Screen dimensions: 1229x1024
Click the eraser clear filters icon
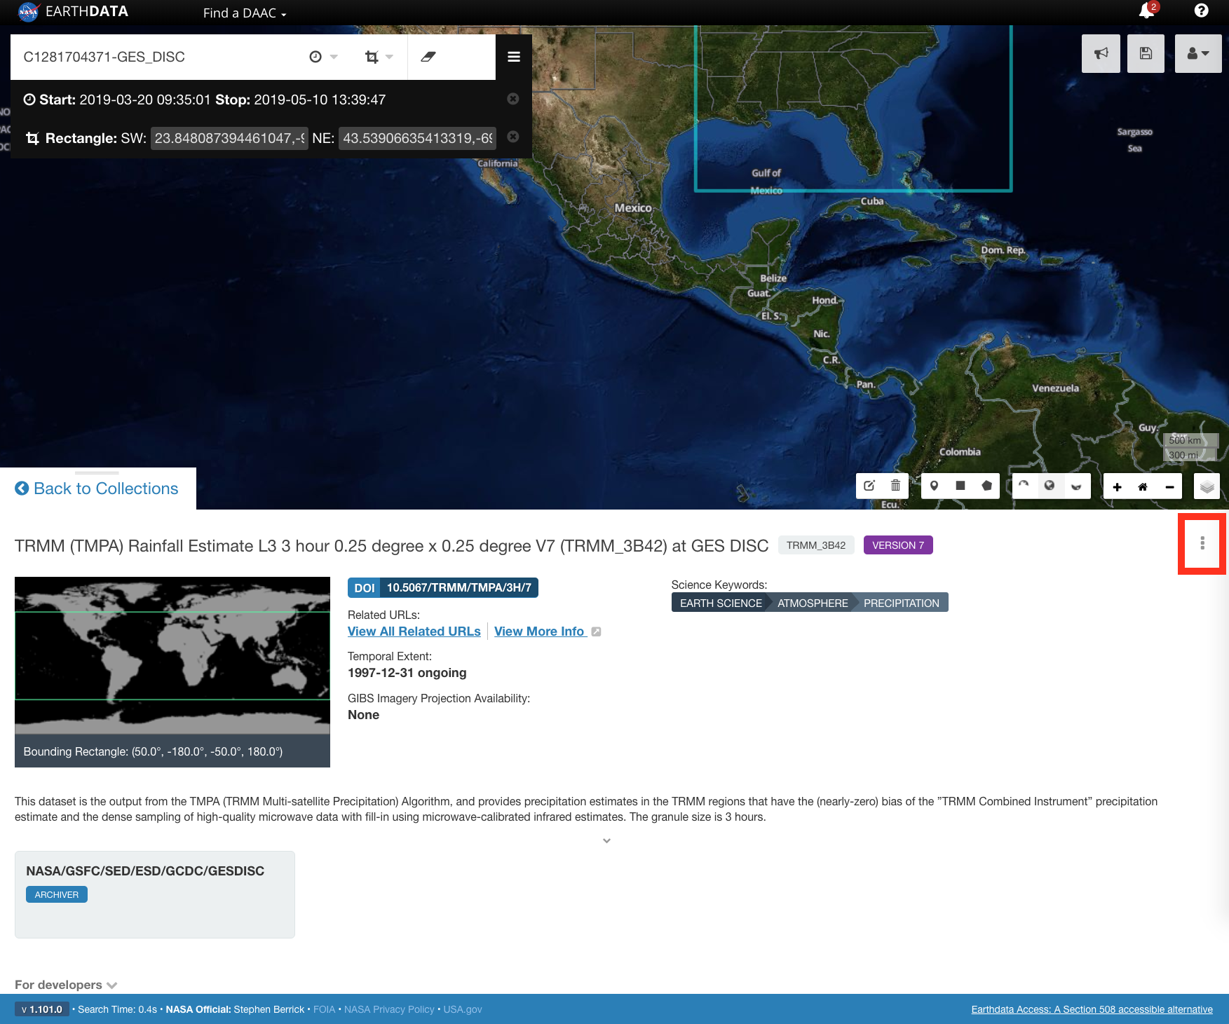(428, 57)
